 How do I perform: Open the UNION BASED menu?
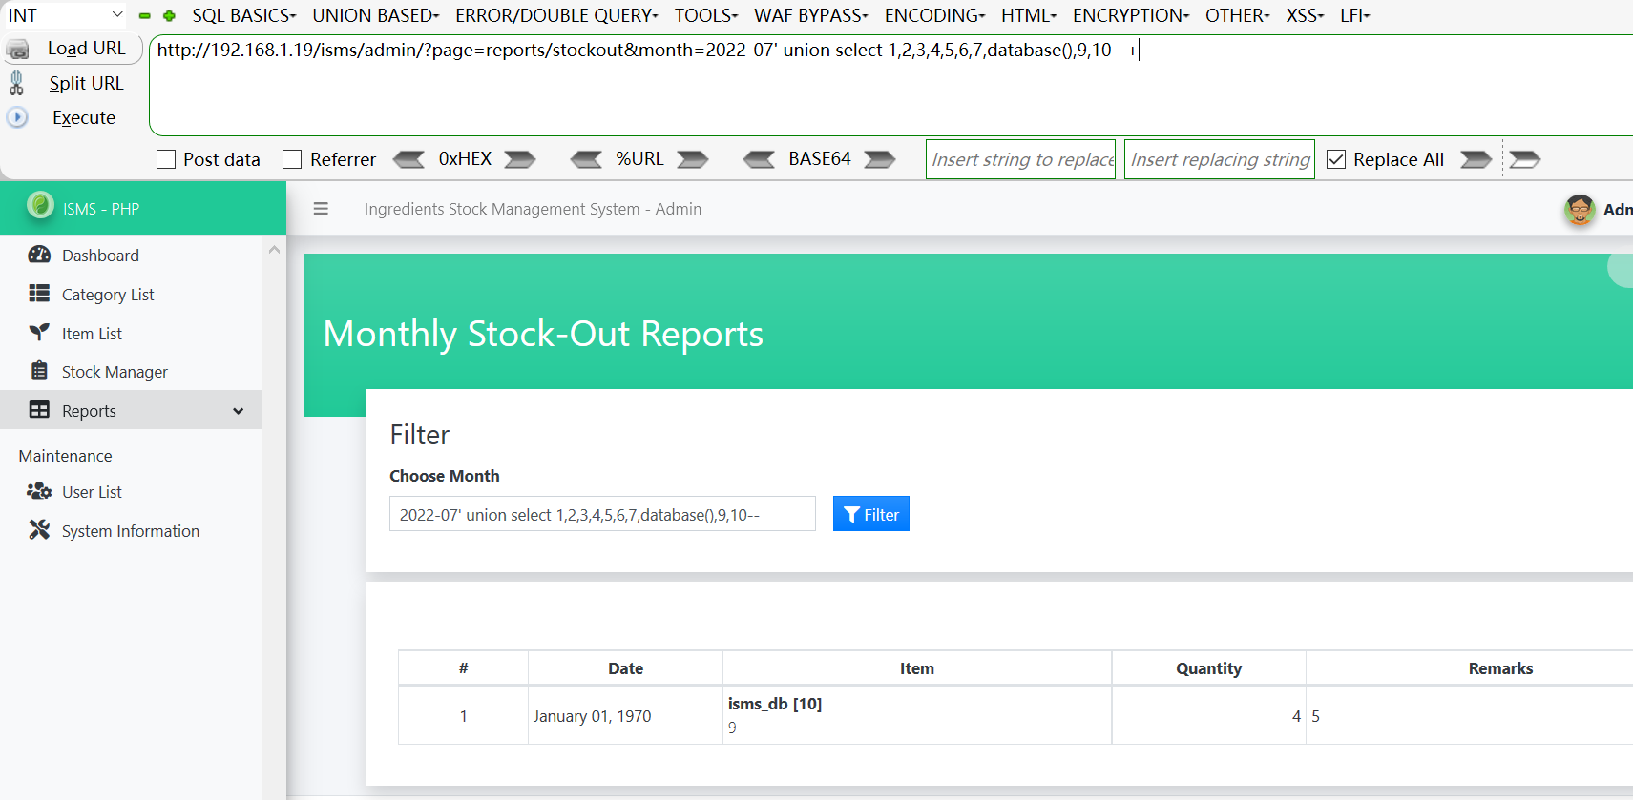376,15
